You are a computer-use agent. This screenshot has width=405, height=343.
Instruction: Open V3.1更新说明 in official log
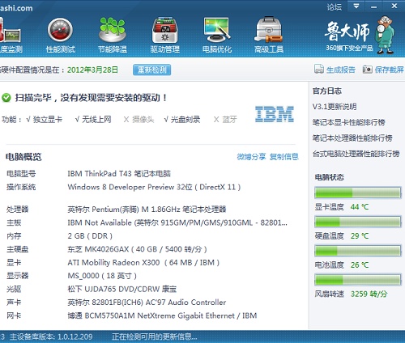335,107
